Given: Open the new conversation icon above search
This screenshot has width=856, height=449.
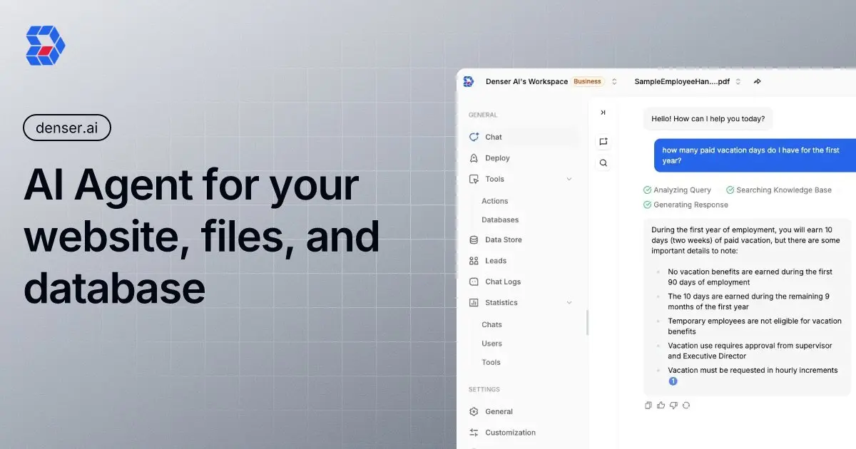Looking at the screenshot, I should [603, 141].
